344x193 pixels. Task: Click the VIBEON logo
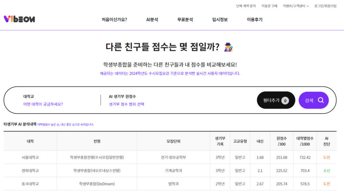19,19
